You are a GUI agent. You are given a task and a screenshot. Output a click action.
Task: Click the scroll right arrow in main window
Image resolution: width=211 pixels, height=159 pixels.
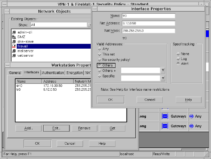point(207,149)
